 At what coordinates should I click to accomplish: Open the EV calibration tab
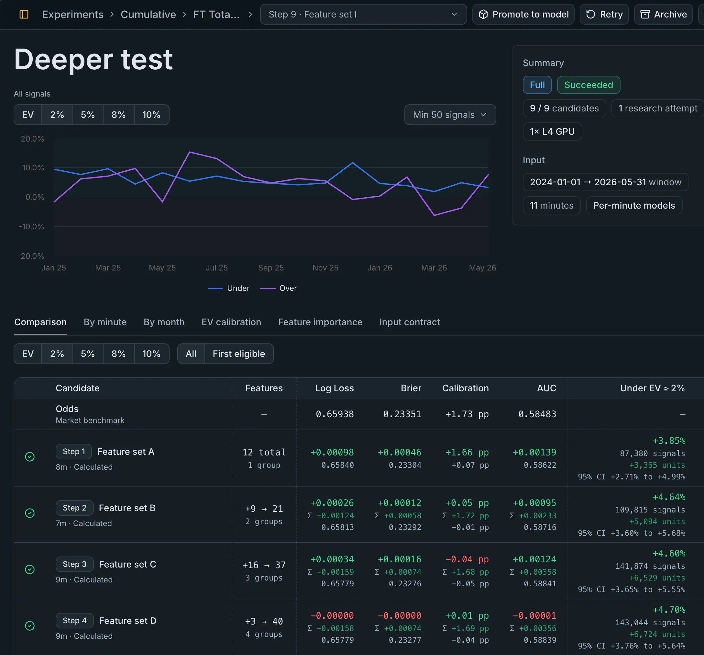point(231,322)
